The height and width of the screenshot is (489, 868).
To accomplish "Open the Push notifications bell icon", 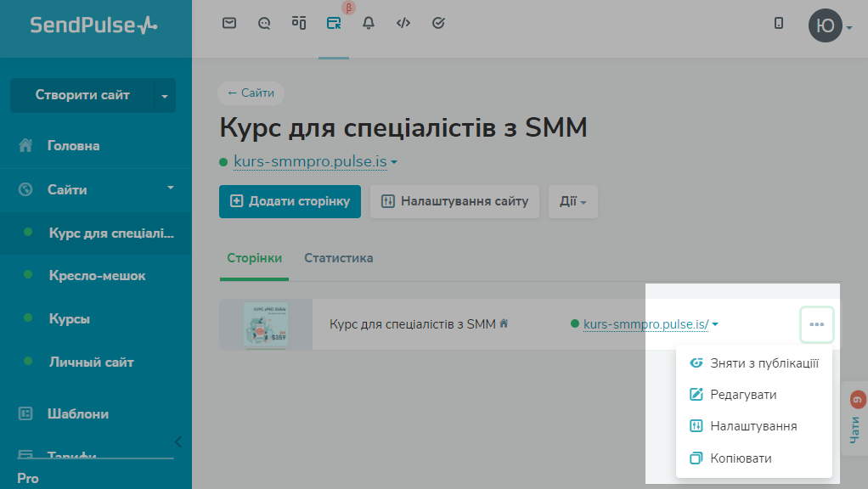I will click(369, 23).
